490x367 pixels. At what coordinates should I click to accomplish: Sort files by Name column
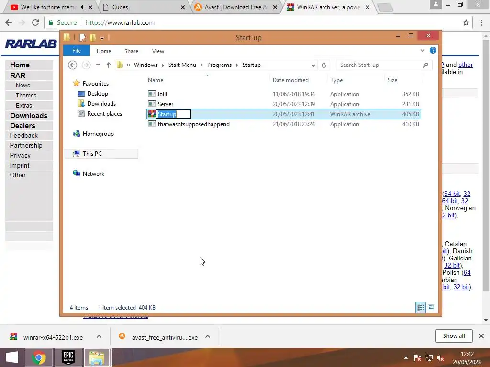156,80
